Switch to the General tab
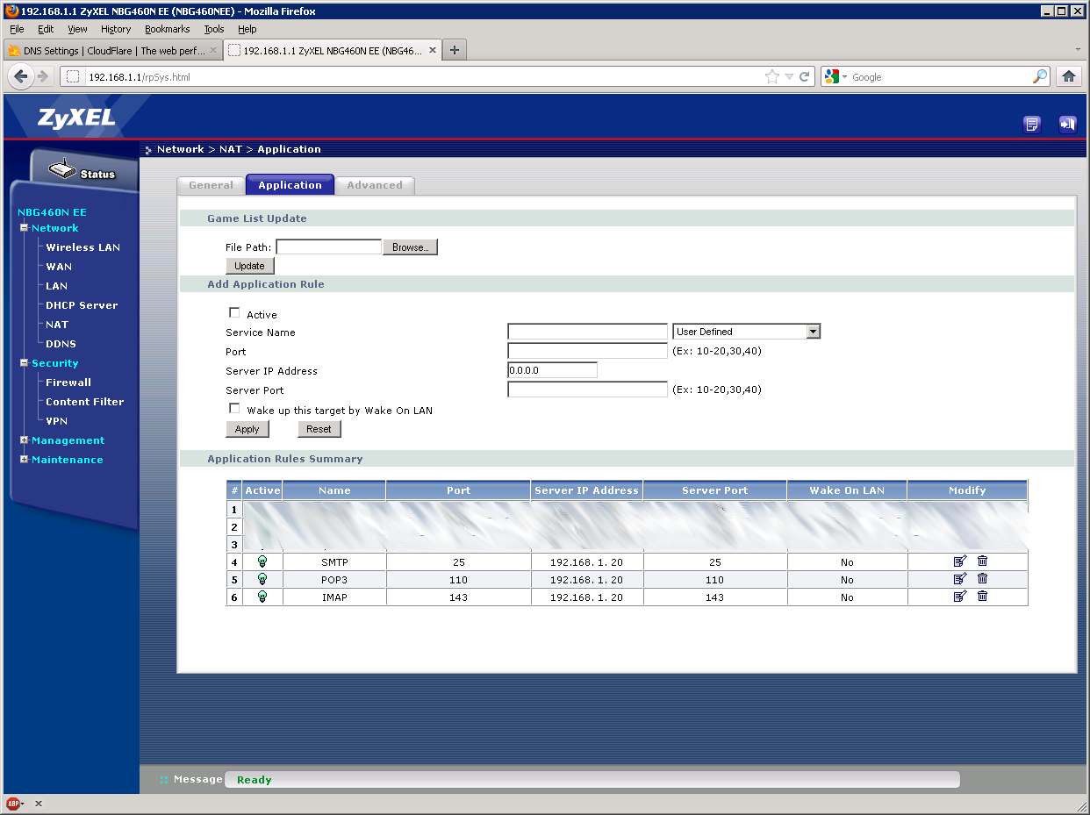 [x=211, y=185]
